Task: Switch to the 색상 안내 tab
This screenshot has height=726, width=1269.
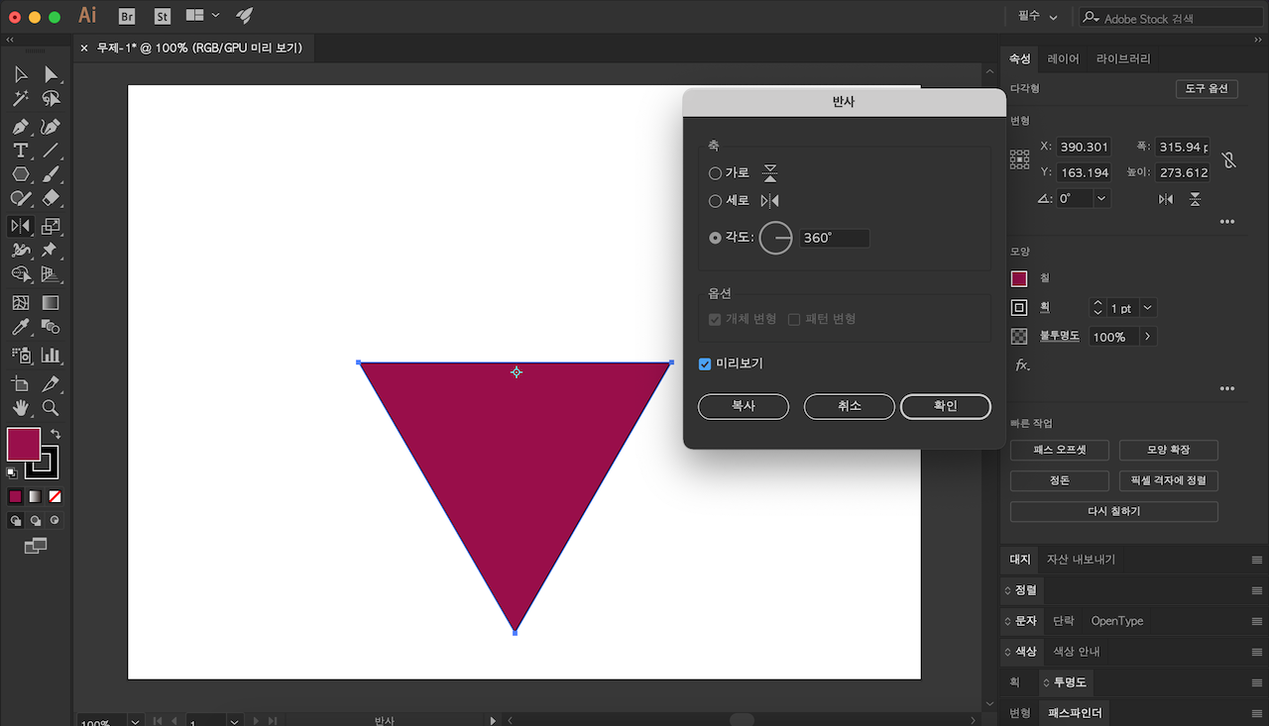Action: click(x=1077, y=652)
